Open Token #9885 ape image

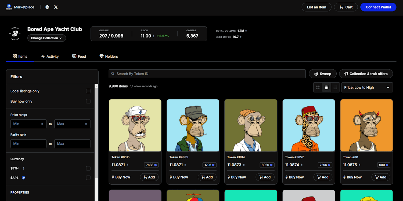coord(193,125)
